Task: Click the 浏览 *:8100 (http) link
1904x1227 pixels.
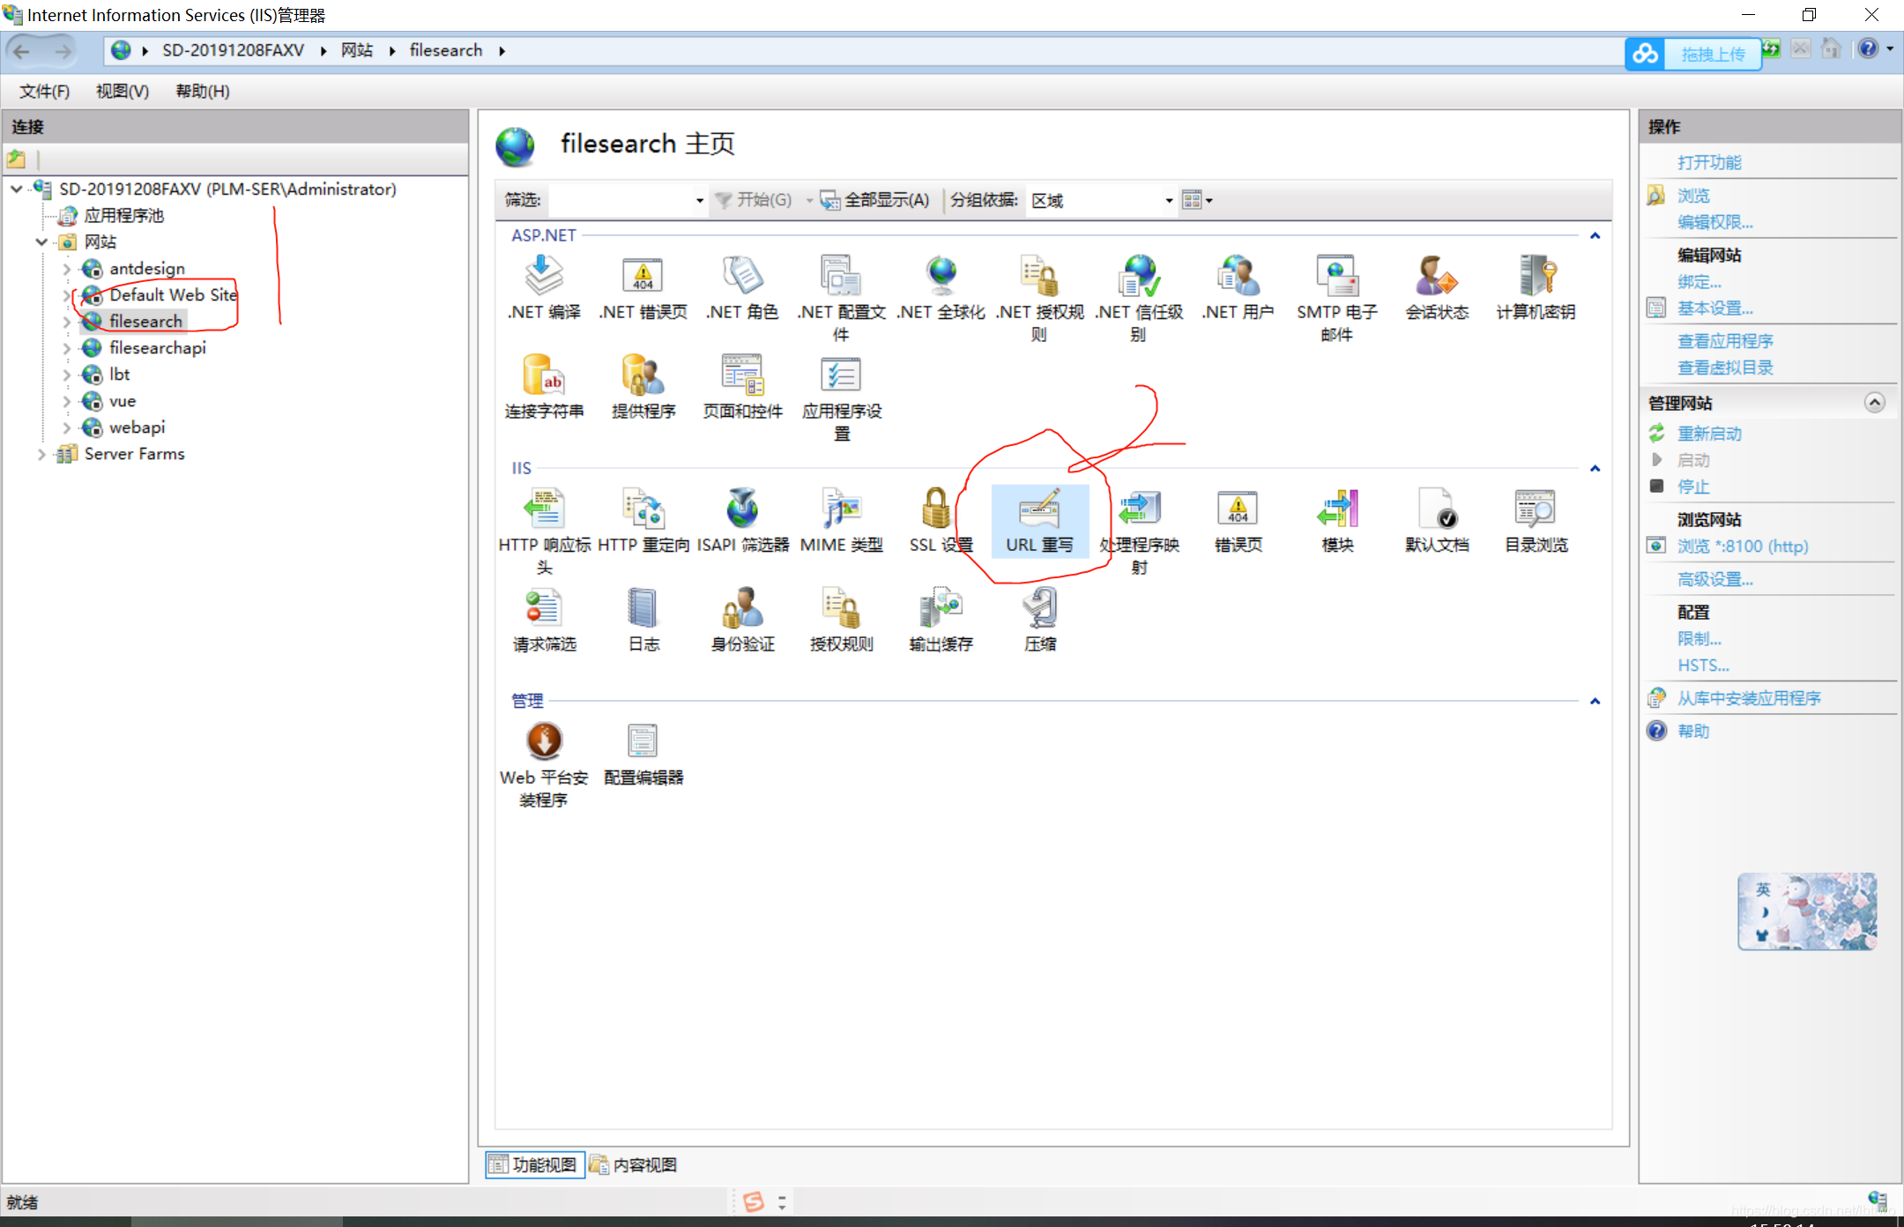Action: pos(1743,547)
